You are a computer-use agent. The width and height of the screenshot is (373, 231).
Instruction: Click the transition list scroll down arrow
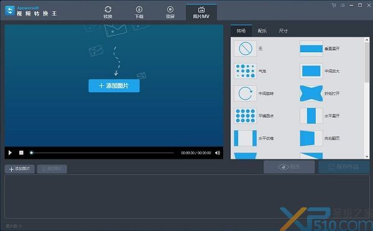pyautogui.click(x=367, y=156)
